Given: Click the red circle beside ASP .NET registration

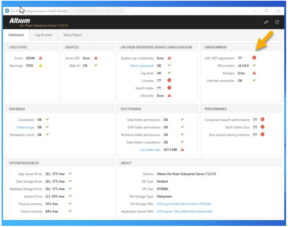Looking at the screenshot, I should [x=254, y=58].
